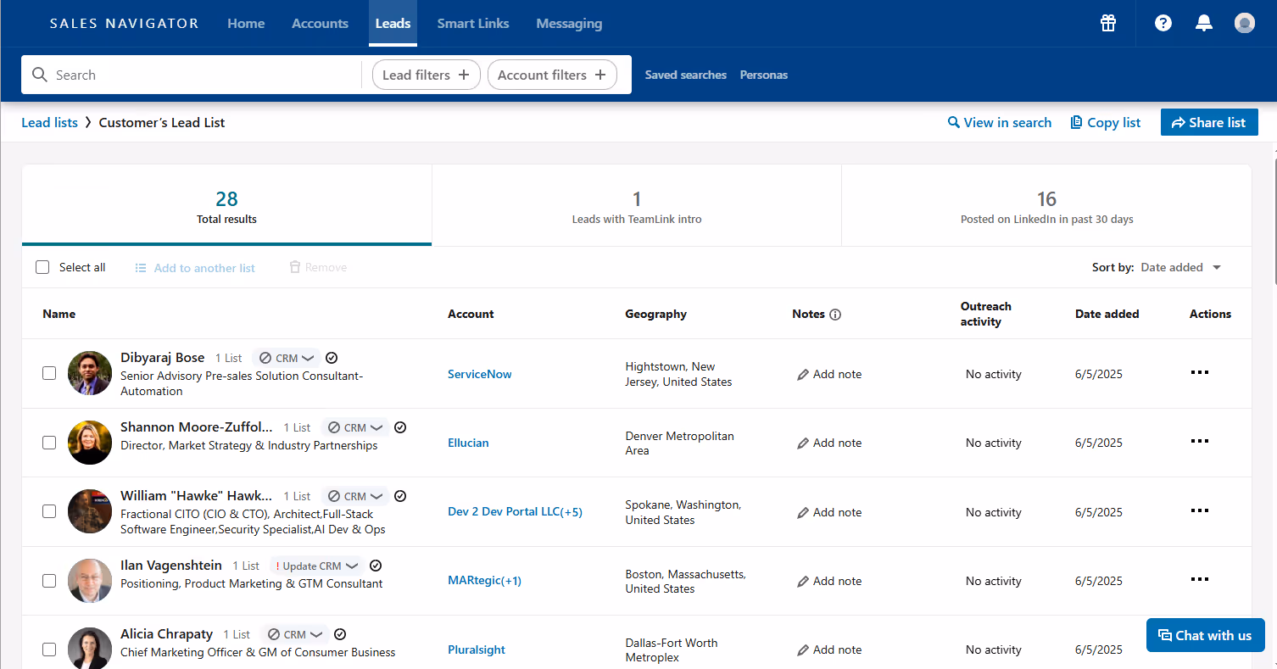The image size is (1277, 669).
Task: Select the checkbox for Dibyaraj Bose
Action: (49, 373)
